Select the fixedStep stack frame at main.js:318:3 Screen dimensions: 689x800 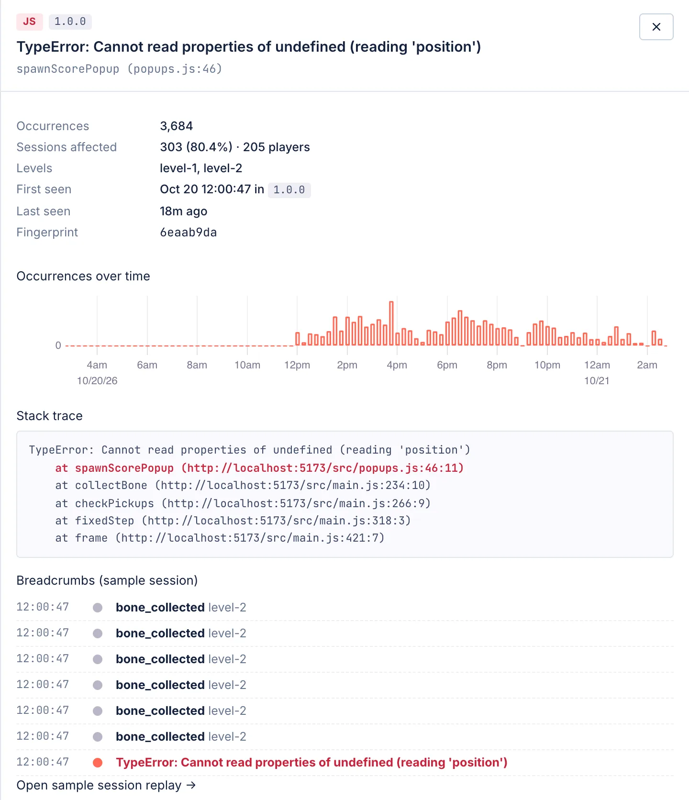[233, 521]
